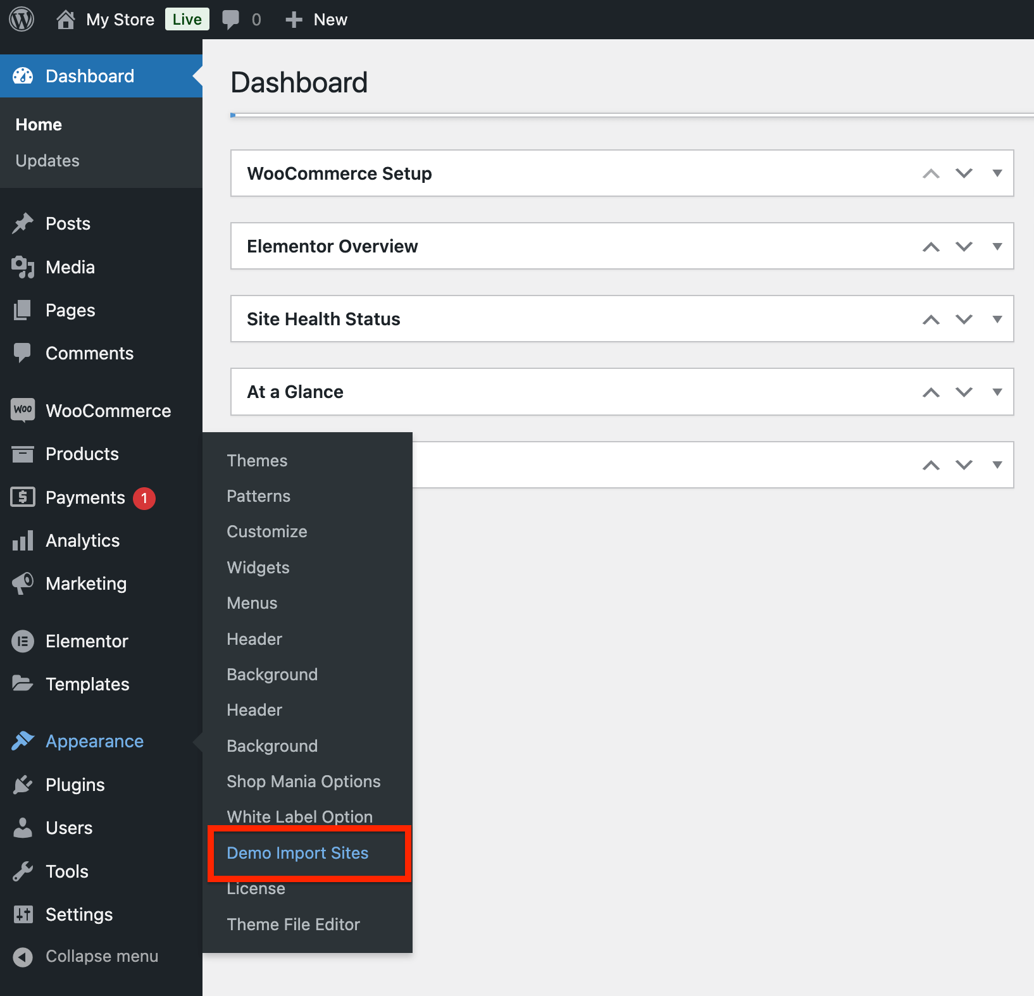This screenshot has height=996, width=1034.
Task: Move Elementor Overview panel down
Action: tap(964, 246)
